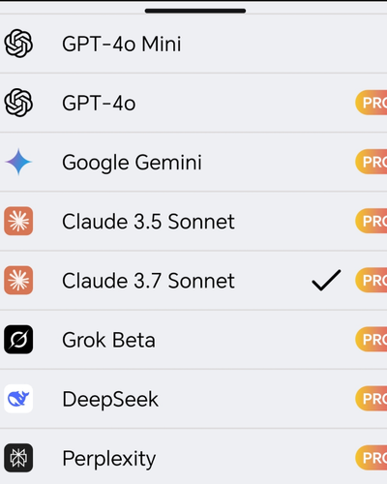Screen dimensions: 387x484
Task: Pick Grok Beta from the model list
Action: pos(193,340)
